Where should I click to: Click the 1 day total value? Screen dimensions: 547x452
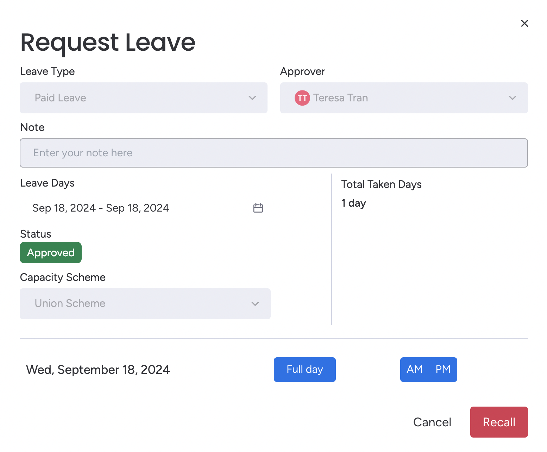click(x=353, y=203)
